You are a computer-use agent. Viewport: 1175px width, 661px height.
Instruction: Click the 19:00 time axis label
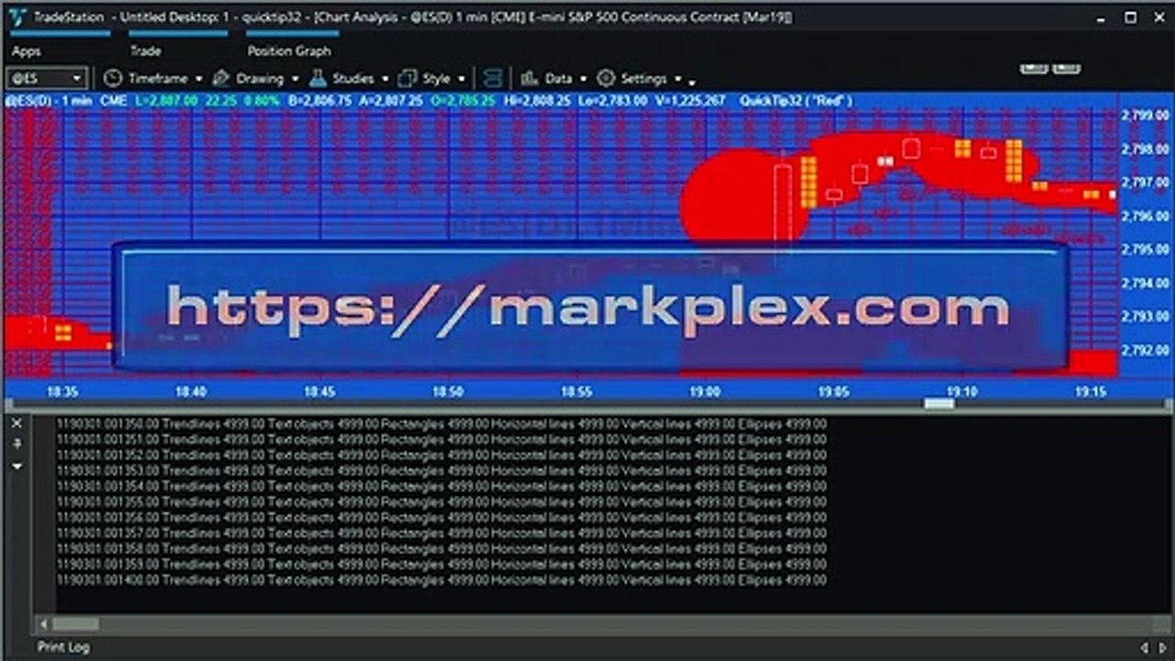[x=704, y=390]
